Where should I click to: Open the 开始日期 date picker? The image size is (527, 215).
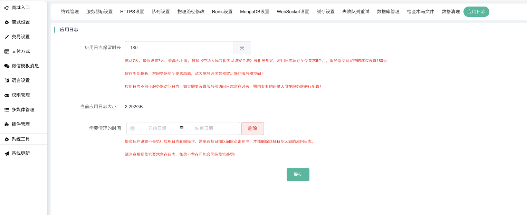(x=157, y=128)
